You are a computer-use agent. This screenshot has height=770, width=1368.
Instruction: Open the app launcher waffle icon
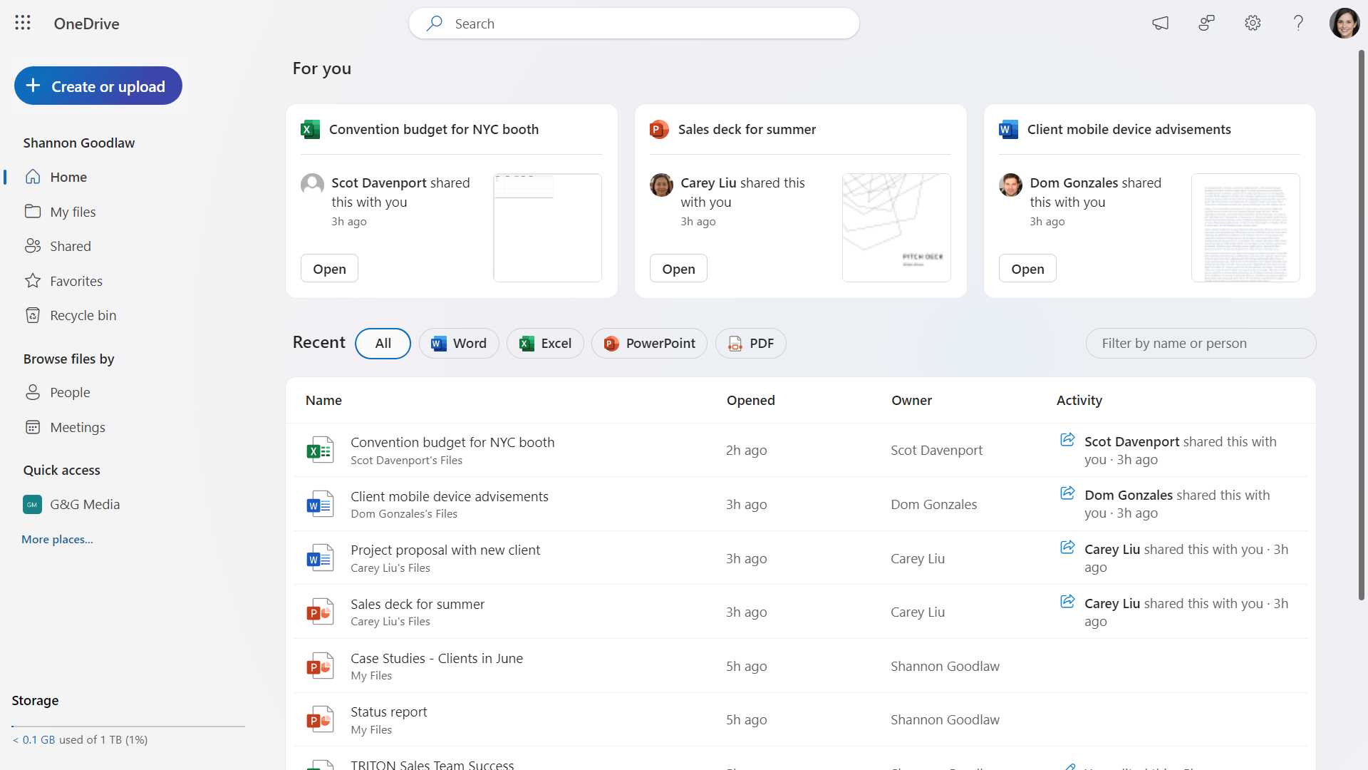coord(23,23)
